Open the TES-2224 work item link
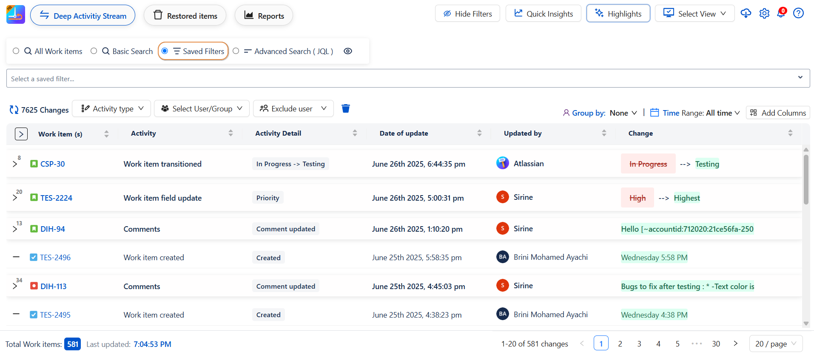Viewport: 814px width, 355px height. pyautogui.click(x=56, y=198)
